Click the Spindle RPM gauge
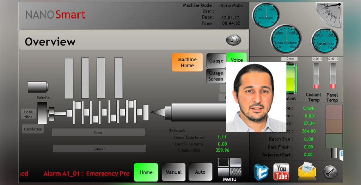The width and height of the screenshot is (361, 185). tap(325, 41)
